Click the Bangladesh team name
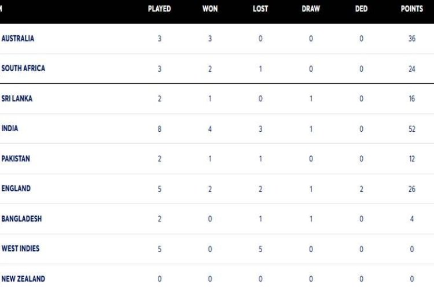 [x=21, y=219]
